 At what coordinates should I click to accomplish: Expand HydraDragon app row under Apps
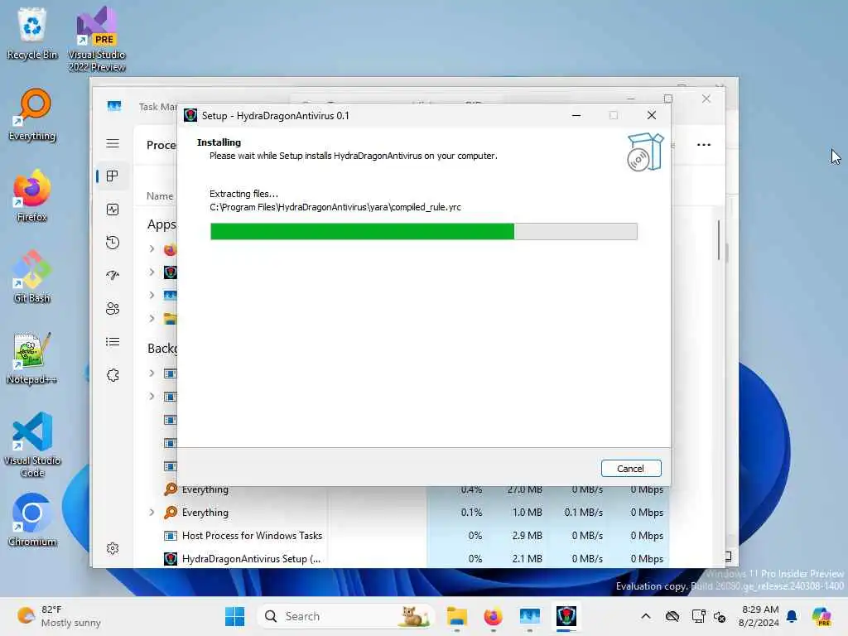(152, 272)
